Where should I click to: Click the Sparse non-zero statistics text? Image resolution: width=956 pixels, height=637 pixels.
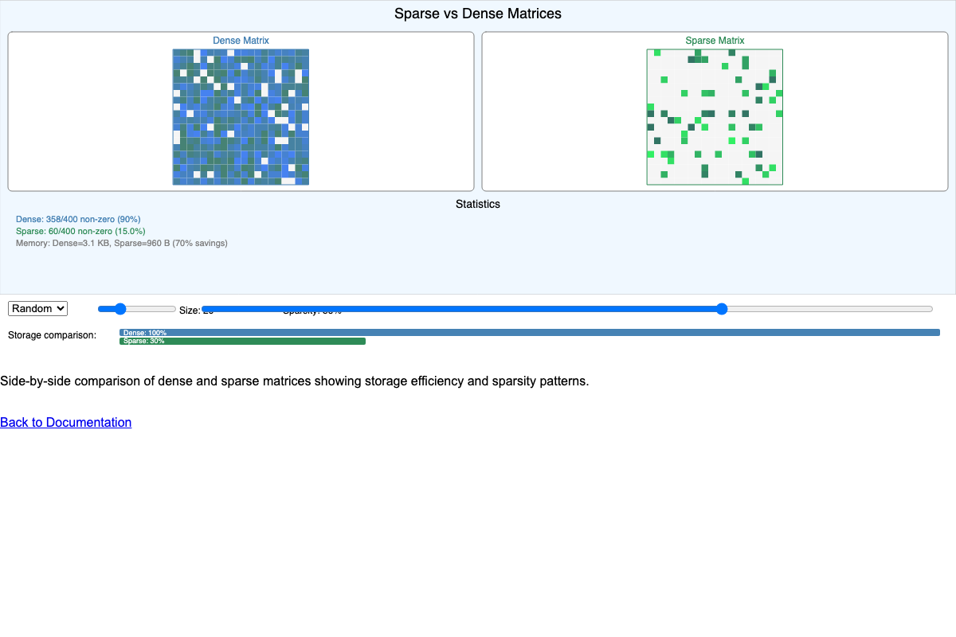(x=80, y=231)
